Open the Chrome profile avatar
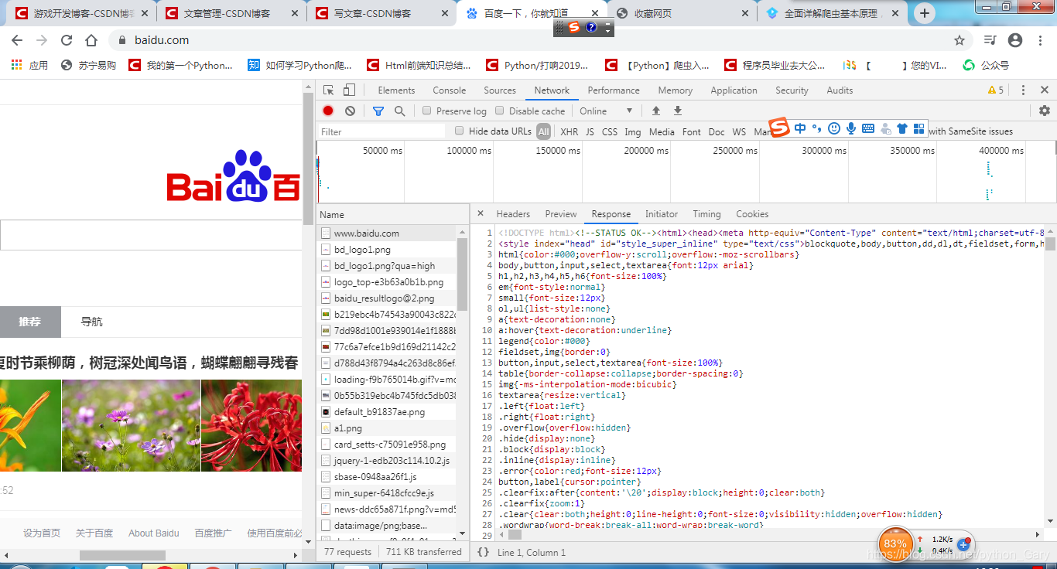This screenshot has width=1057, height=569. tap(1016, 40)
